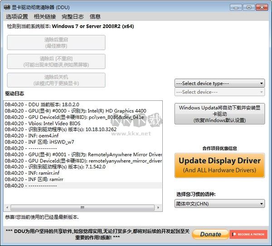Select log line remotelyanywhere_mirror_driver
This screenshot has width=272, height=246.
coord(83,161)
